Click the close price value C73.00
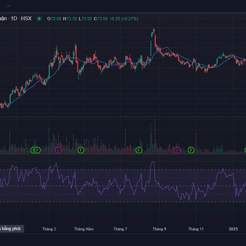Image resolution: width=246 pixels, height=246 pixels. pos(100,19)
